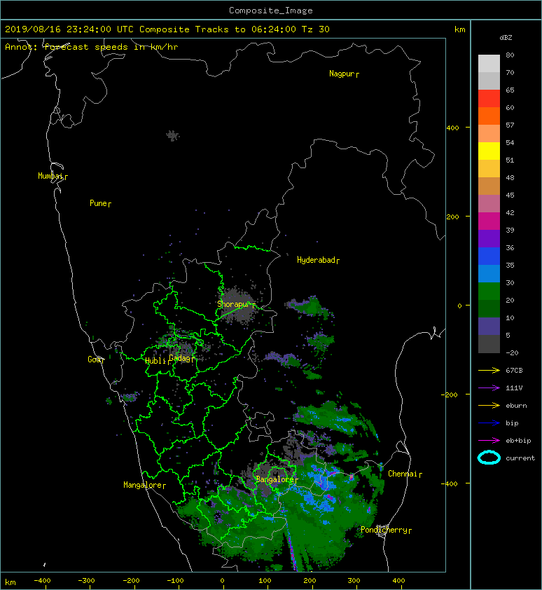The image size is (542, 590).
Task: Click the yellow 67CB track arrow
Action: coord(489,371)
